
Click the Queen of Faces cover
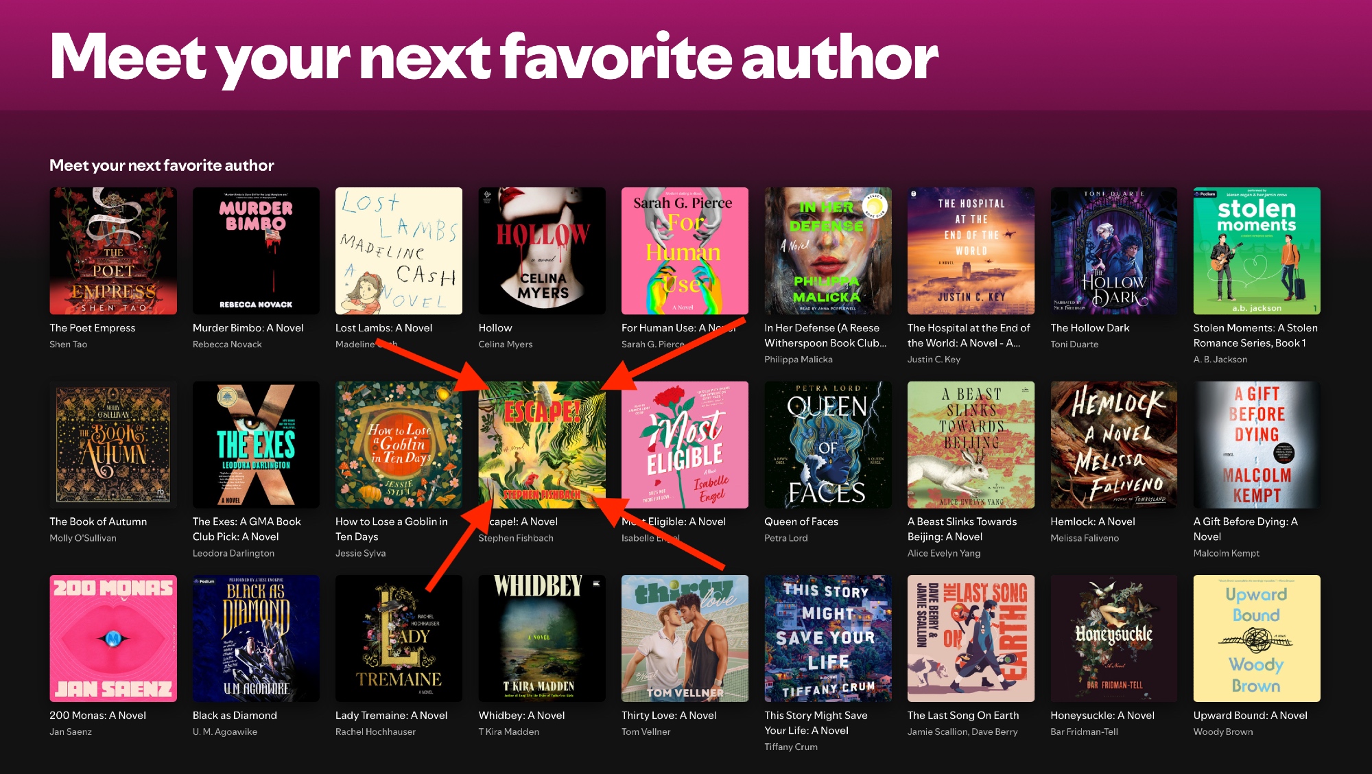(828, 445)
